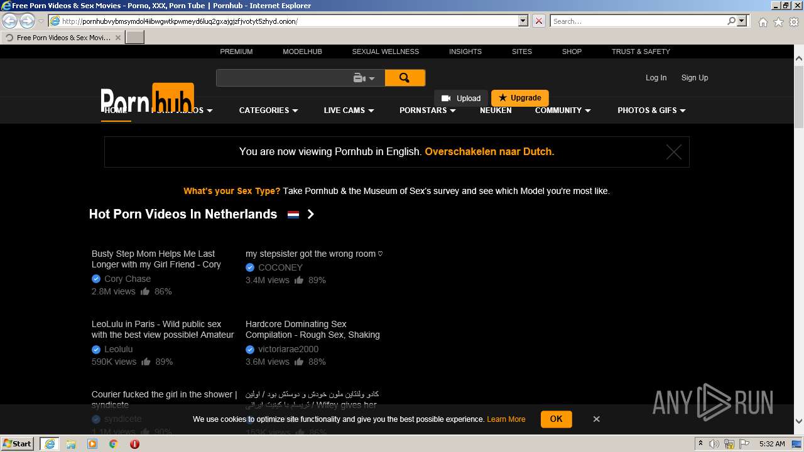Open the SITES top link
This screenshot has width=804, height=452.
pos(522,51)
